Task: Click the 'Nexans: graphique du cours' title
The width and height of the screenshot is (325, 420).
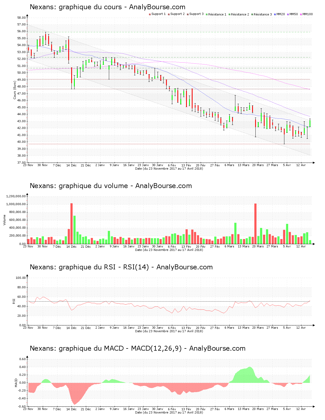Action: (x=108, y=7)
